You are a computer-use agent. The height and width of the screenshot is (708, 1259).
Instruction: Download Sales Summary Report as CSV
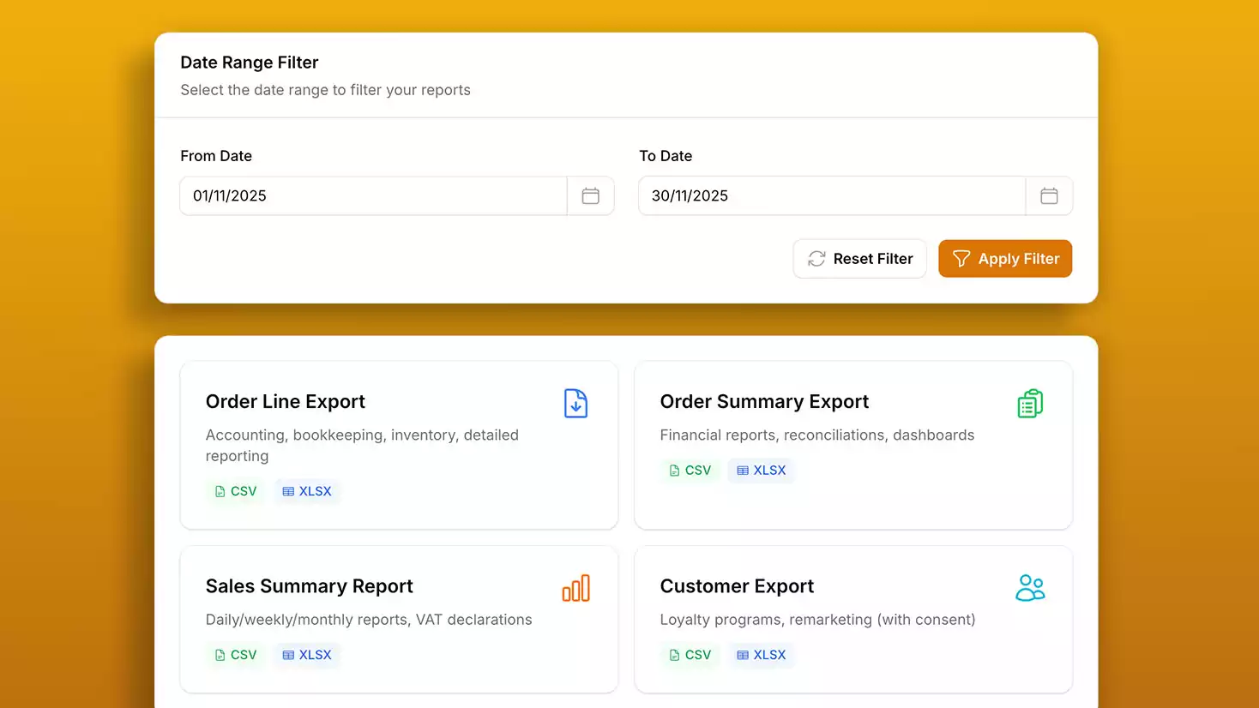coord(236,655)
